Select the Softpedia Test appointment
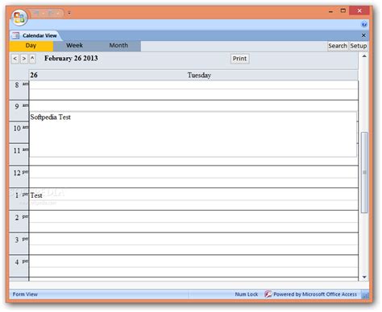 (193, 134)
